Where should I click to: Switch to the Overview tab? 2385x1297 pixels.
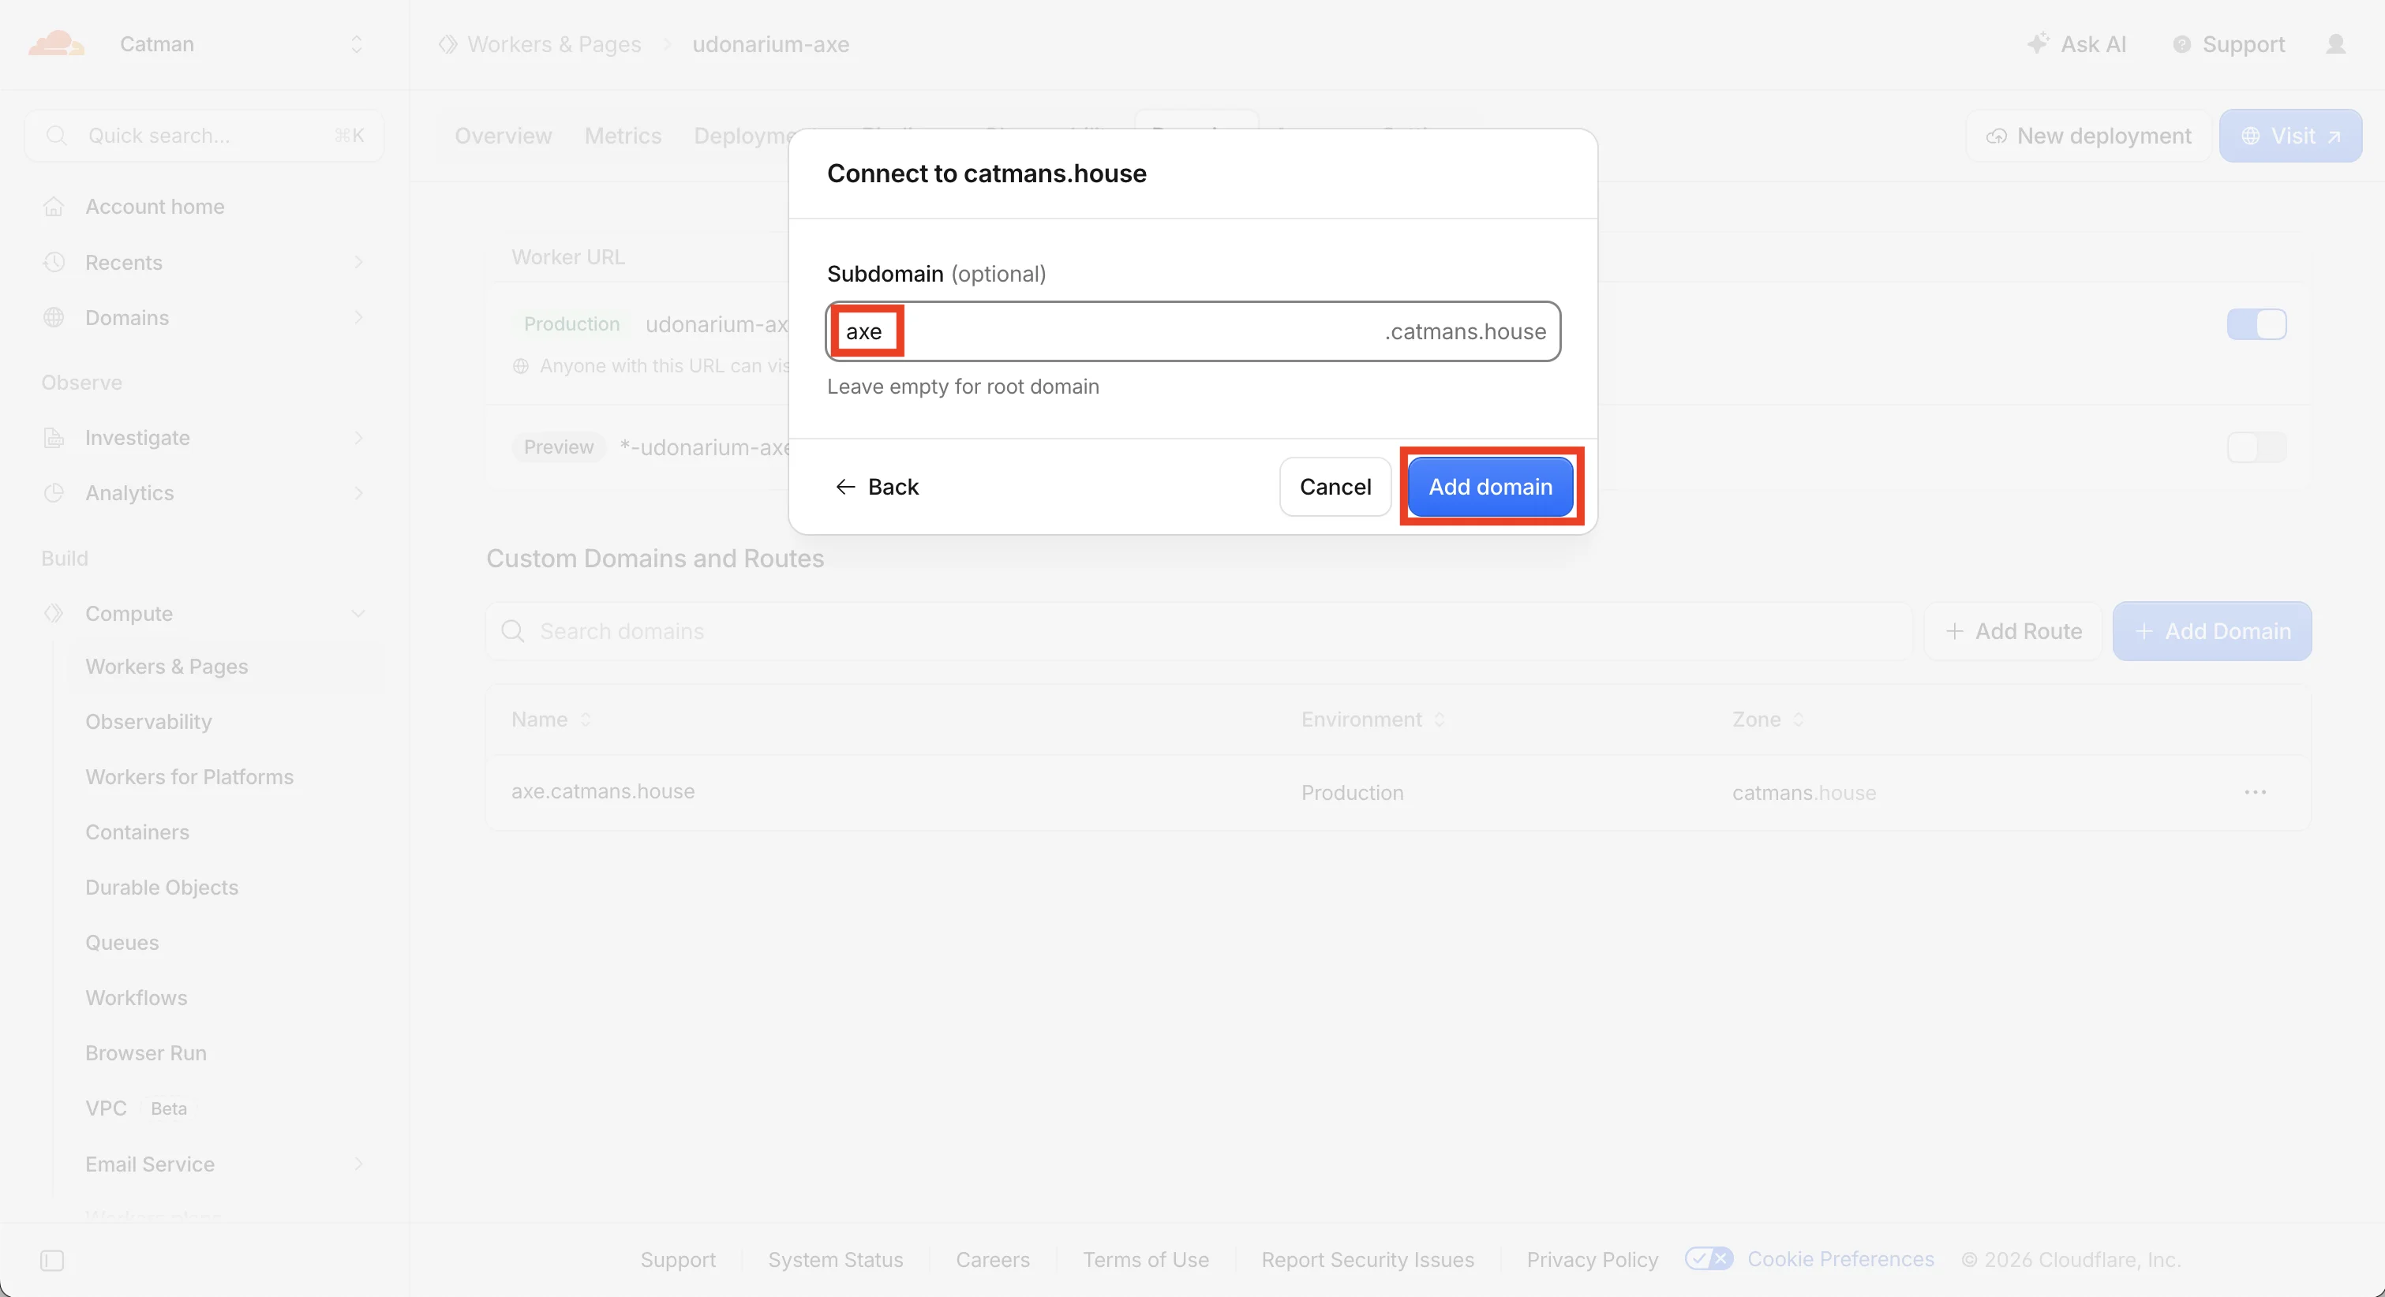pyautogui.click(x=503, y=136)
